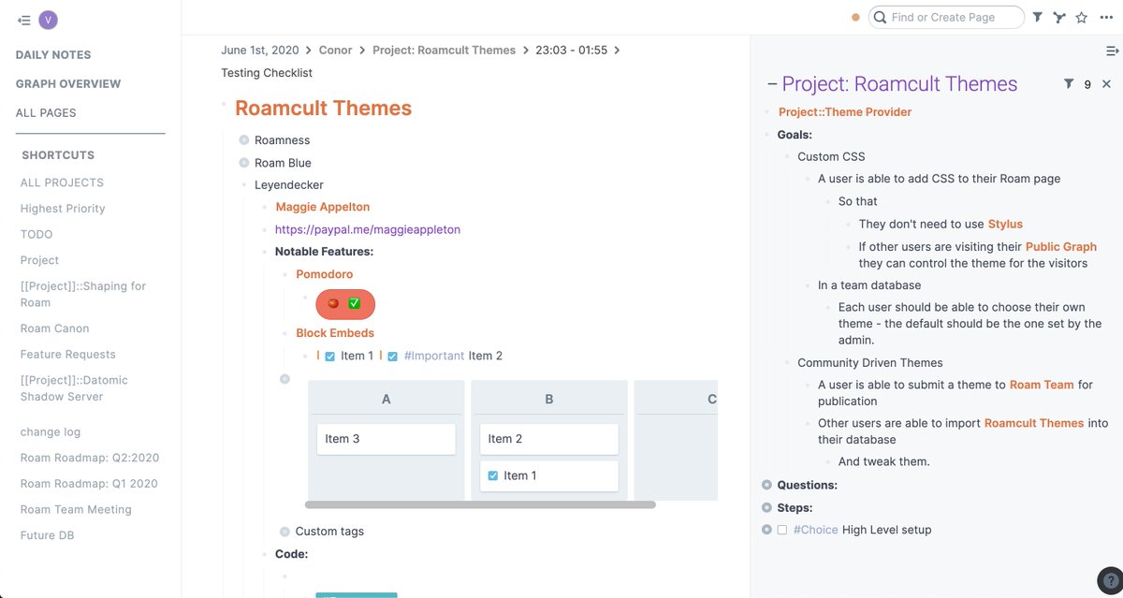Expand the Questions block in sidebar

(x=766, y=485)
